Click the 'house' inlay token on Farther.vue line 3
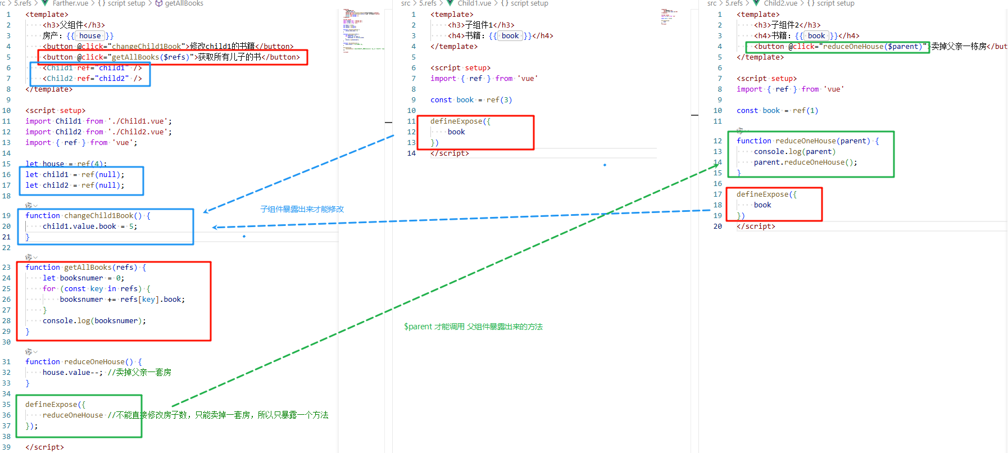The height and width of the screenshot is (453, 1008). pyautogui.click(x=90, y=36)
